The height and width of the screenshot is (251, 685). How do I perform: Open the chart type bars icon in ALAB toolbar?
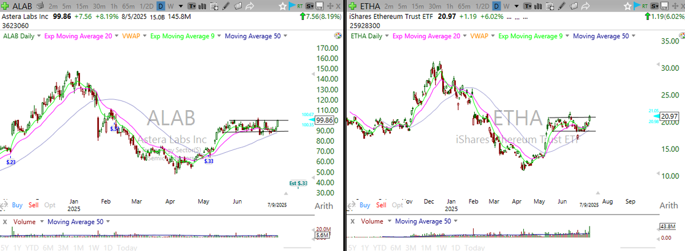pyautogui.click(x=202, y=6)
